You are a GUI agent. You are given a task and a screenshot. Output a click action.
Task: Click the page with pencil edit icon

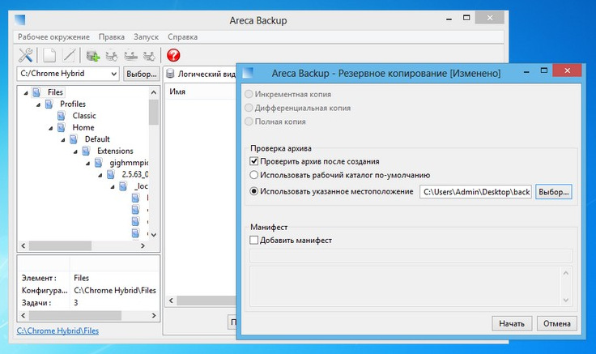pyautogui.click(x=69, y=55)
